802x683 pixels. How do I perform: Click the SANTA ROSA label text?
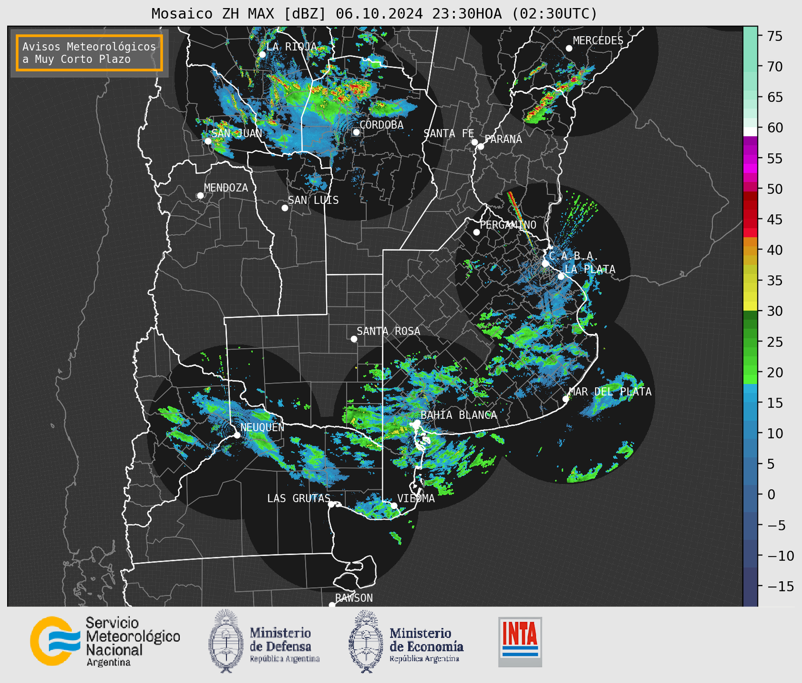pos(388,331)
